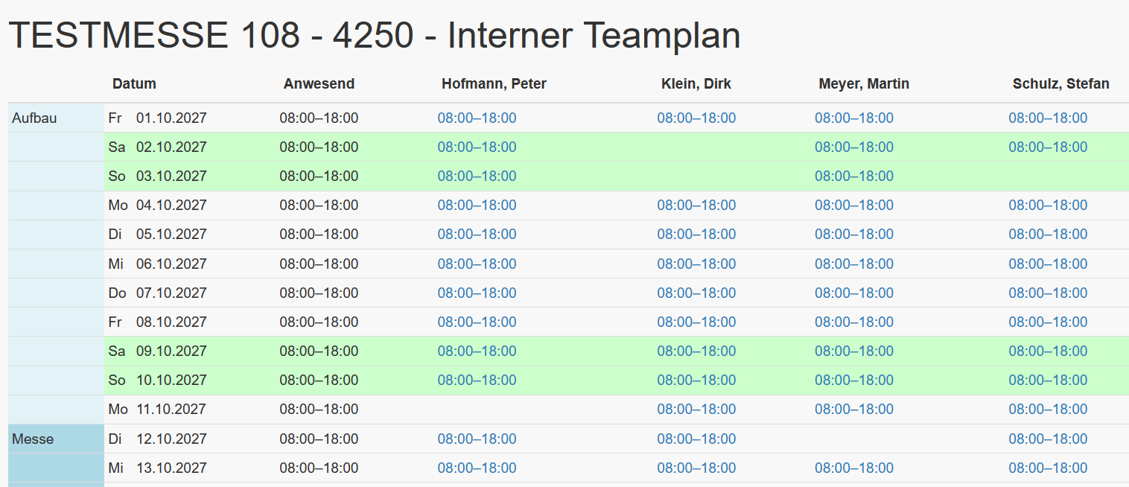Click Schulz's 08:00–18:00 link on 02.10.2027
1129x487 pixels.
[1047, 147]
